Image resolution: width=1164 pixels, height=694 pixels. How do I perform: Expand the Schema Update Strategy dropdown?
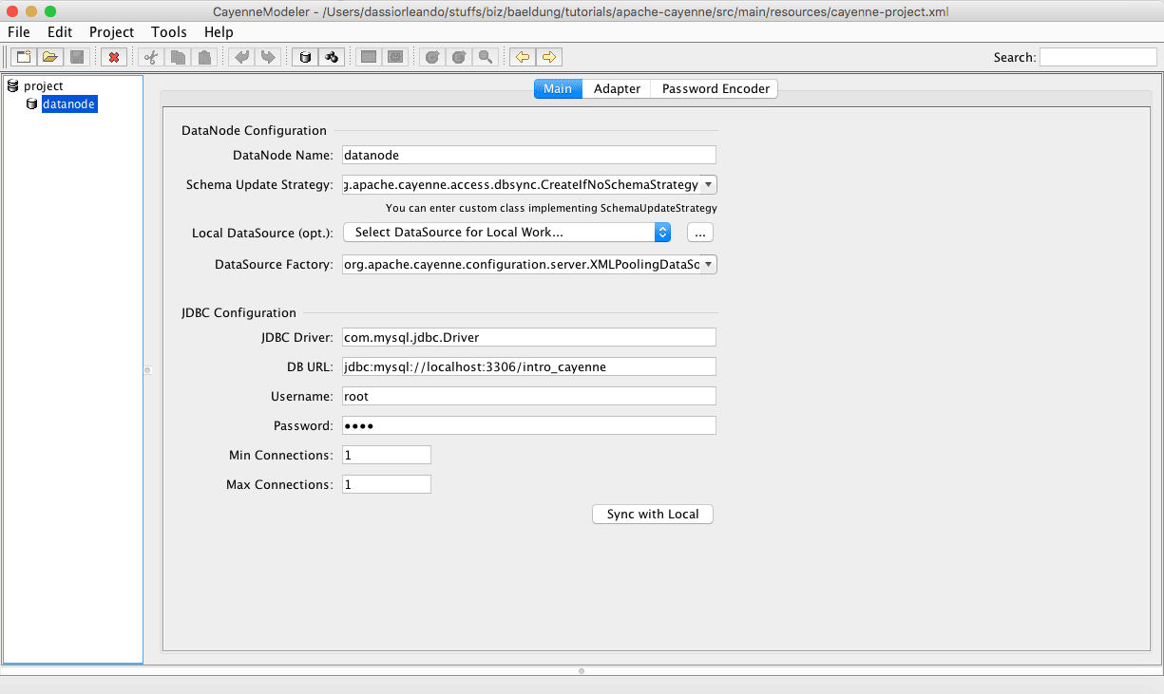pyautogui.click(x=709, y=185)
